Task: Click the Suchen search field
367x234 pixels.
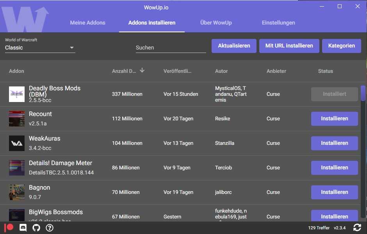Action: pos(171,48)
